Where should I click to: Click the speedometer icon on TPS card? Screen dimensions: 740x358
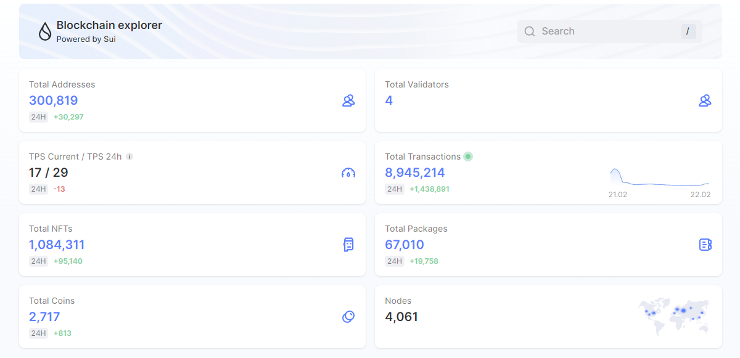pyautogui.click(x=348, y=173)
